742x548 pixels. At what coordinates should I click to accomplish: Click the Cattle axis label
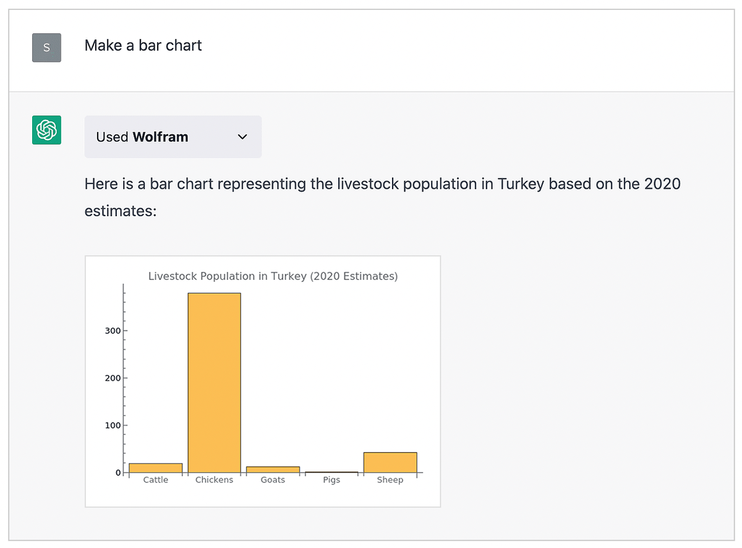(156, 480)
